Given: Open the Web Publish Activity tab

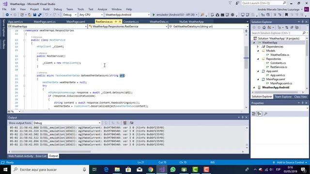Looking at the screenshot, I should coord(20,156).
